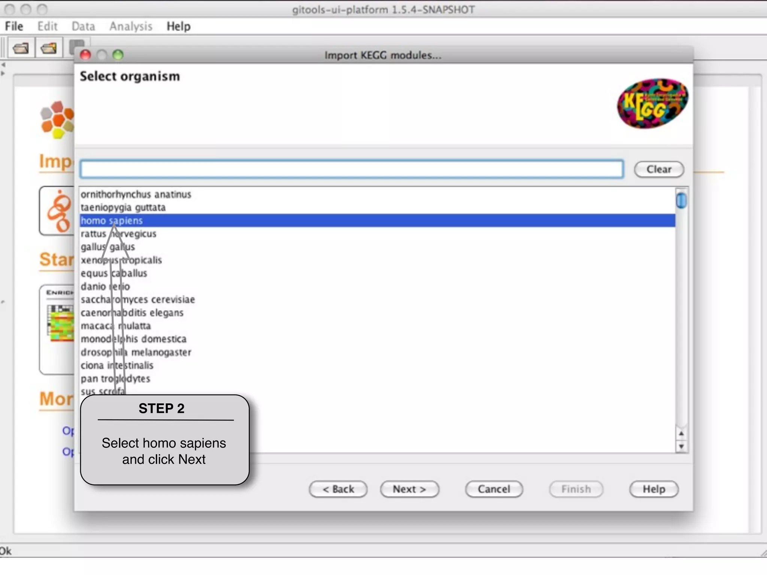767x575 pixels.
Task: Open the Data menu
Action: 83,26
